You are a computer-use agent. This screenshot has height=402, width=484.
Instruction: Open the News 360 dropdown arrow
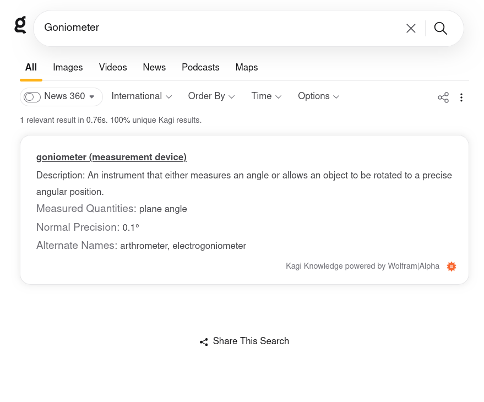click(x=91, y=96)
